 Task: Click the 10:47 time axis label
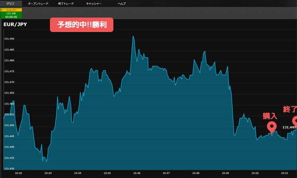tap(166, 173)
